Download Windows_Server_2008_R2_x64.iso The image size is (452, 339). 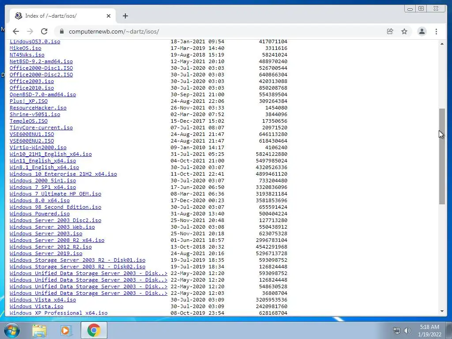pos(57,241)
